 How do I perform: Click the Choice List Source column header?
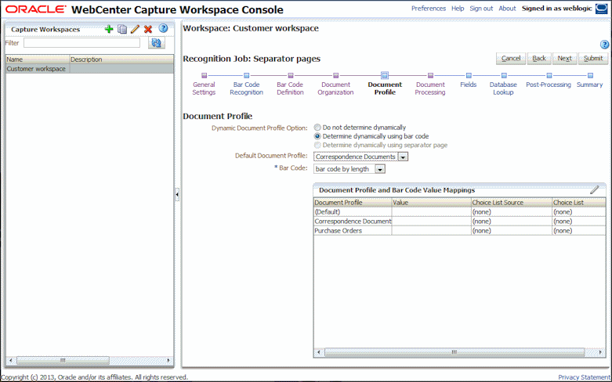512,202
